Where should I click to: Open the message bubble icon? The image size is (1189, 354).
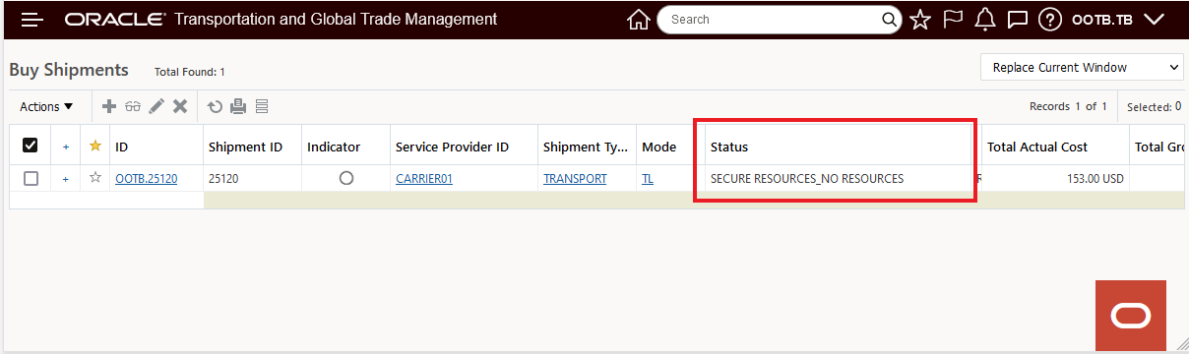tap(1018, 20)
